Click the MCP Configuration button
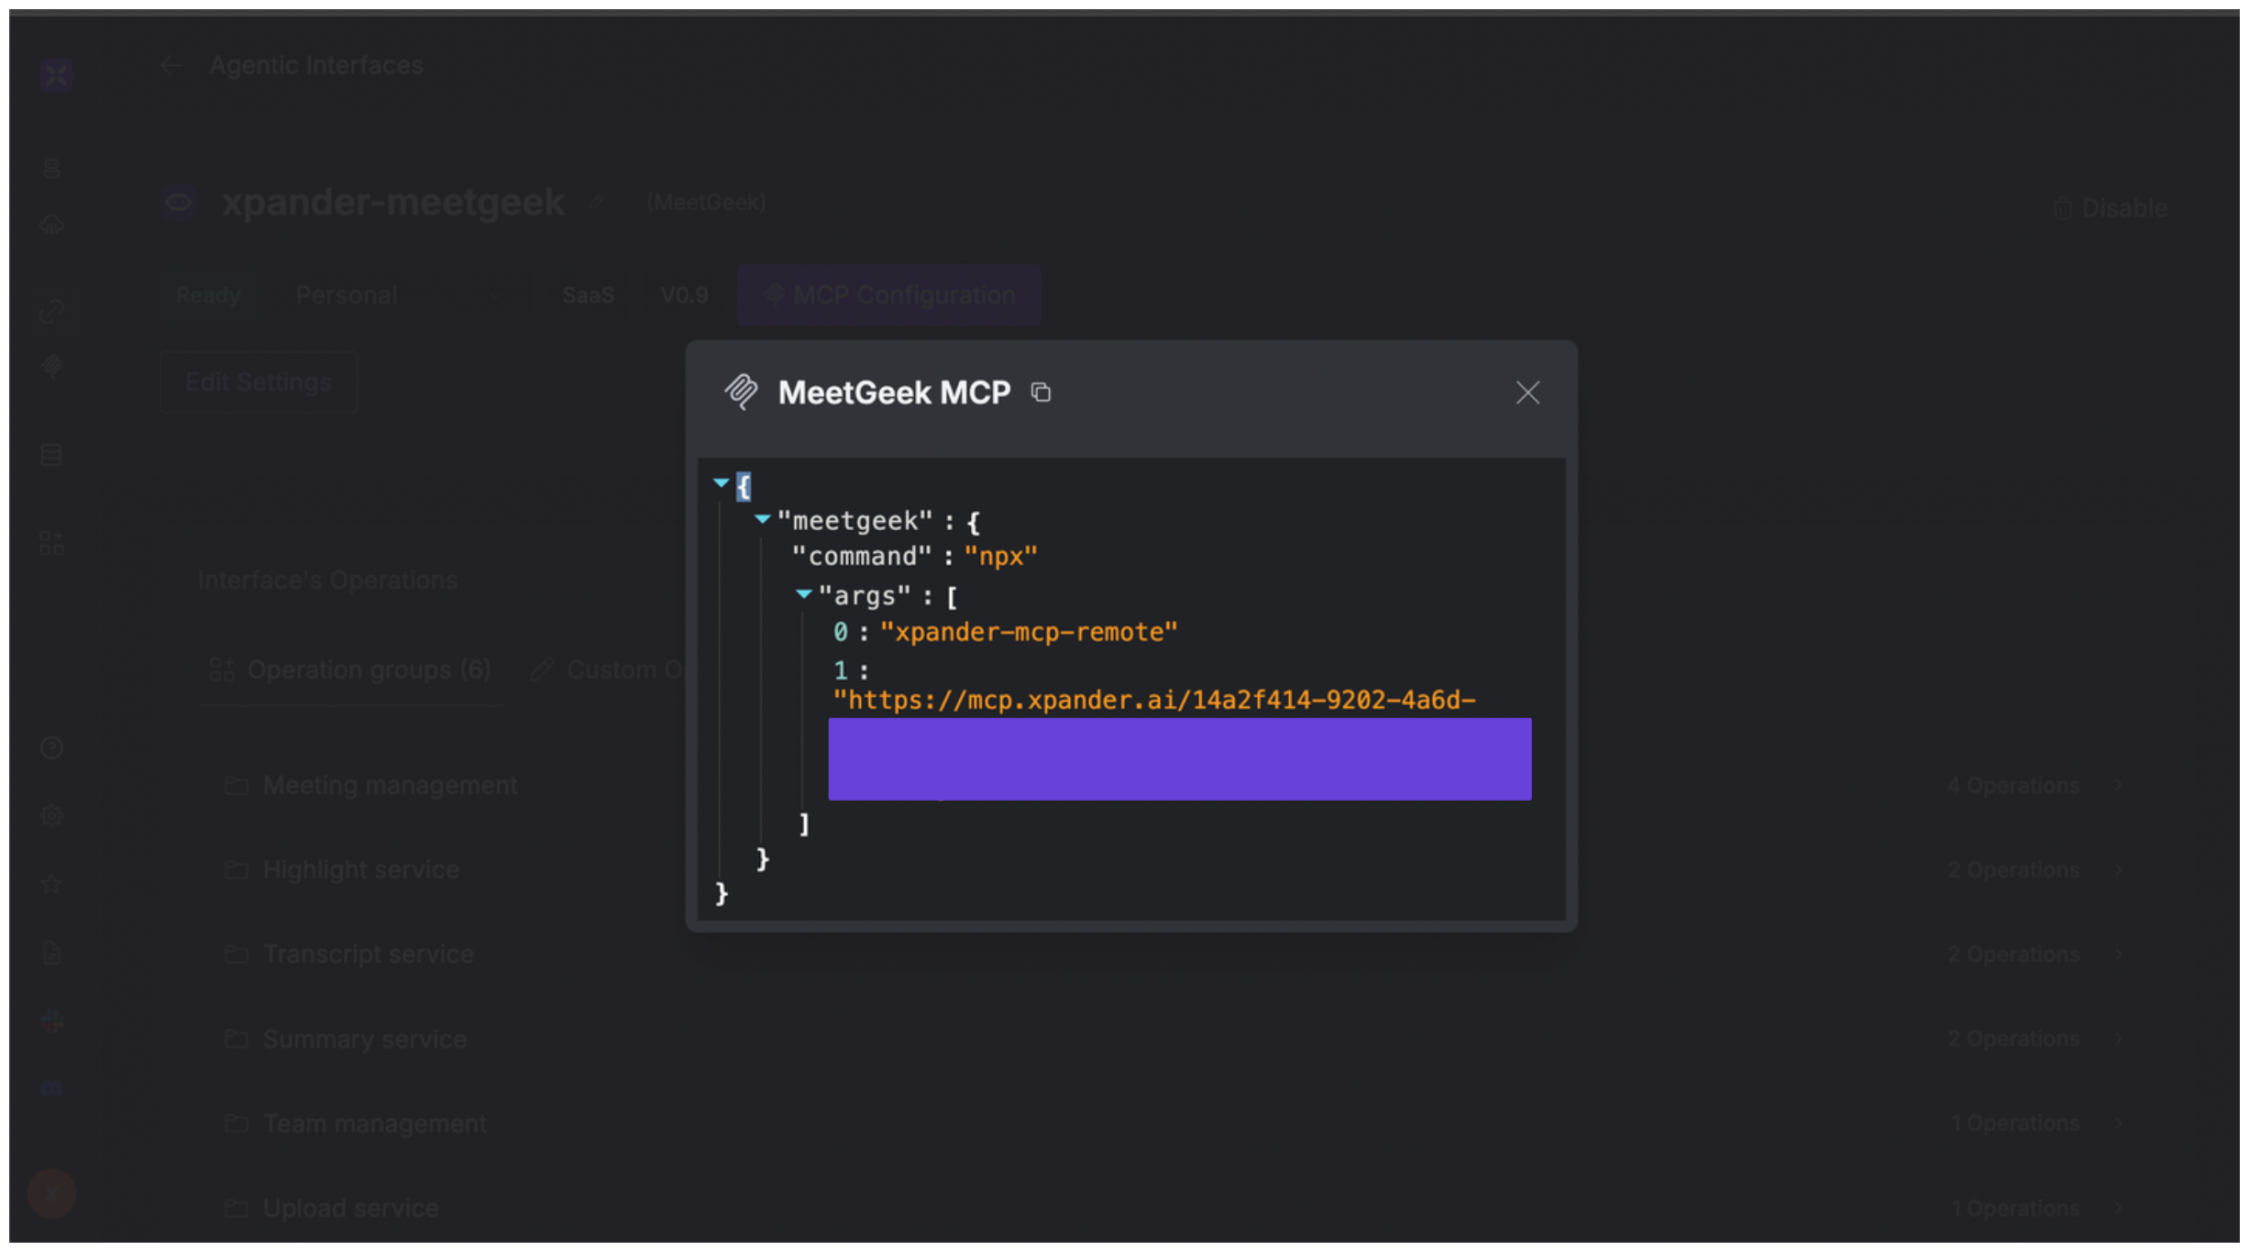The image size is (2249, 1251). click(888, 295)
